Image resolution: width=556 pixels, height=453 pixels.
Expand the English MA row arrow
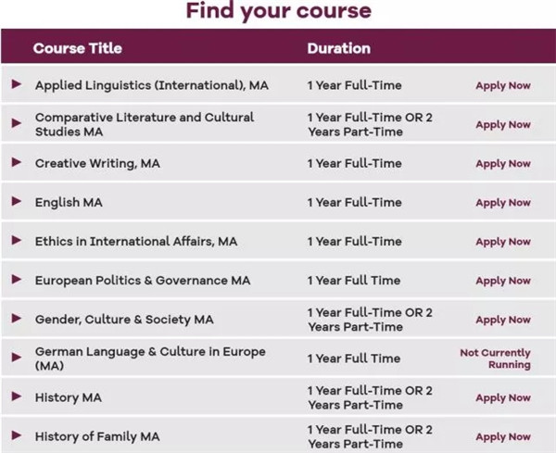click(x=17, y=202)
